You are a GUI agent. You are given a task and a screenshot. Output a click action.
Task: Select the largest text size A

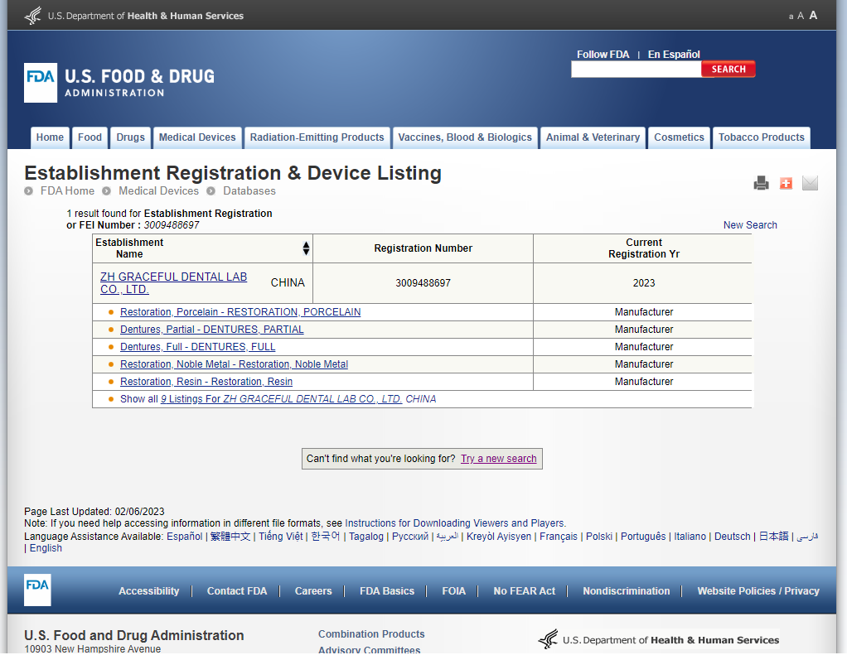tap(813, 15)
